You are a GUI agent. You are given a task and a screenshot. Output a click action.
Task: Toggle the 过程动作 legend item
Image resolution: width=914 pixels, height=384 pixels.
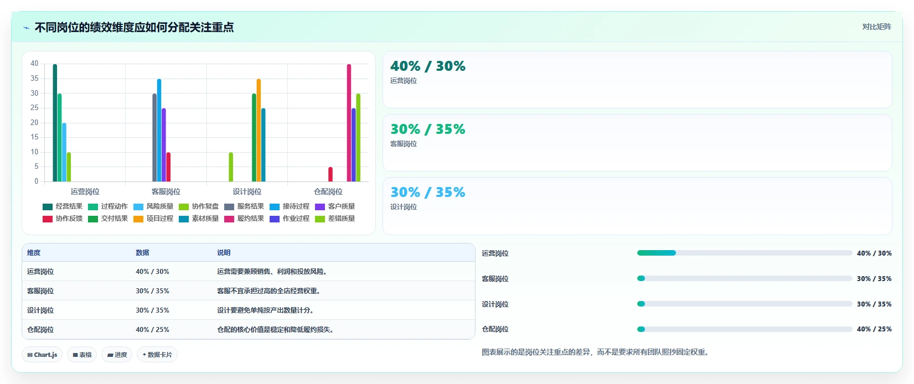pyautogui.click(x=107, y=206)
